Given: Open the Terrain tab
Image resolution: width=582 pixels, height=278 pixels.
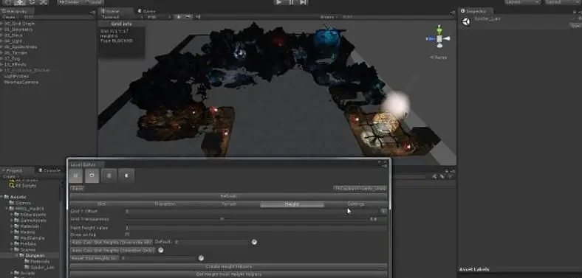Looking at the screenshot, I should [x=229, y=204].
